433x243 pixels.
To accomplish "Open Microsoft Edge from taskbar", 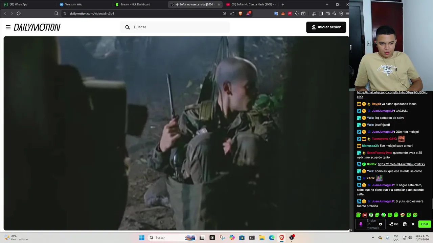I will click(272, 238).
